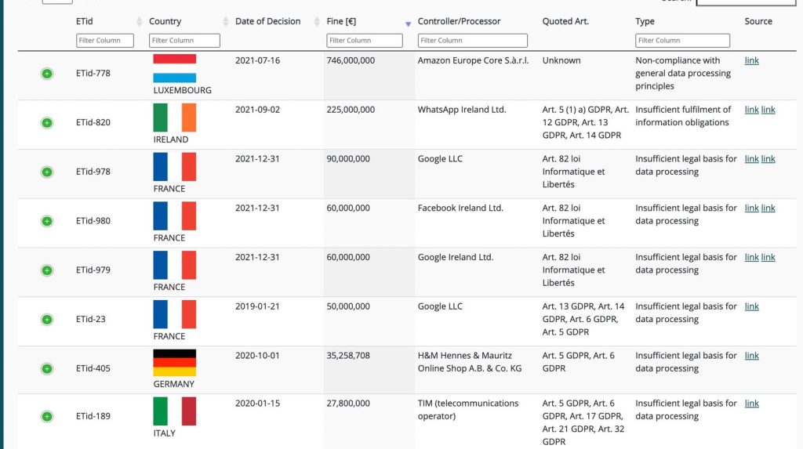Open second source link for Facebook Ireland
The height and width of the screenshot is (449, 803).
pyautogui.click(x=768, y=208)
